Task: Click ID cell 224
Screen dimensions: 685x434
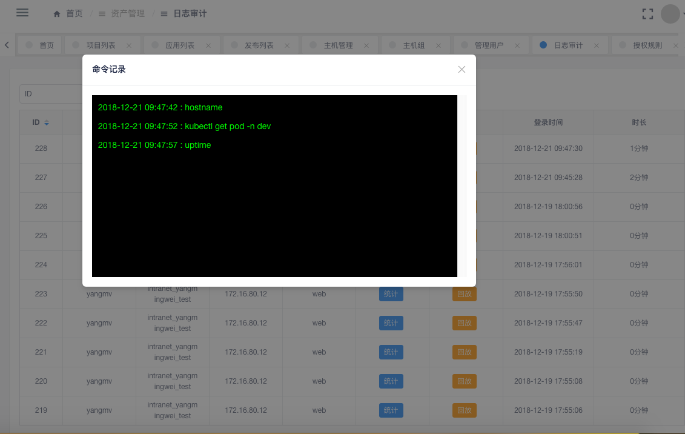Action: (x=41, y=265)
